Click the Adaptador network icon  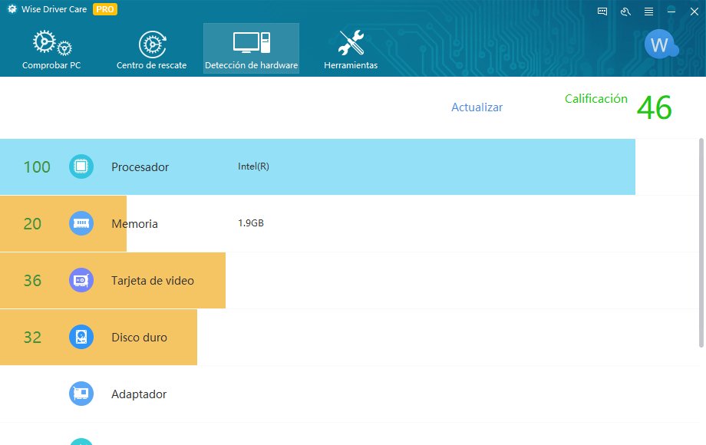click(81, 394)
